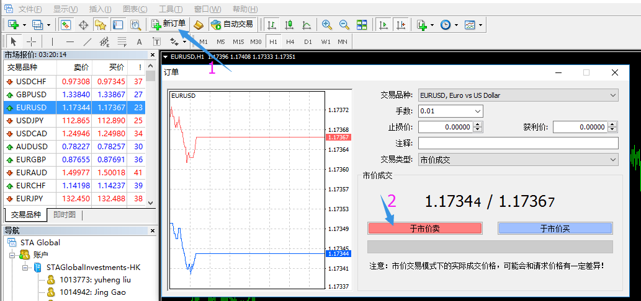This screenshot has width=641, height=301.
Task: Open the order type (交易类型) dropdown
Action: [x=518, y=160]
